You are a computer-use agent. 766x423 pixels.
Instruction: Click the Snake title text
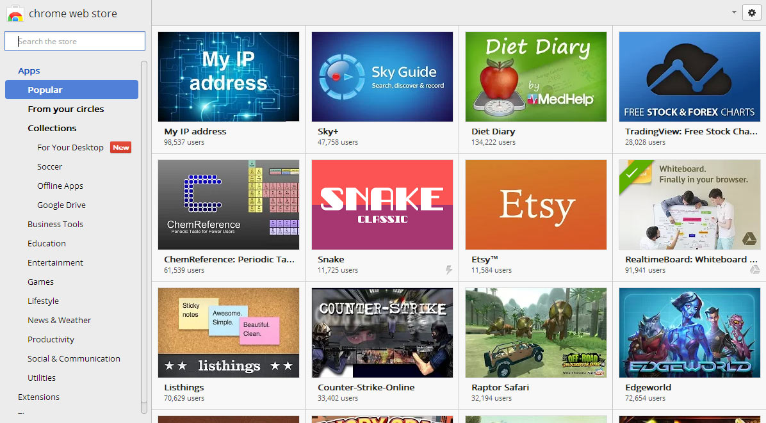330,260
